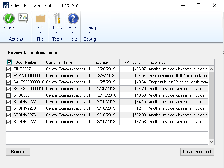Select the STDINV2273 doc number cell
The height and width of the screenshot is (168, 224).
[x=29, y=108]
